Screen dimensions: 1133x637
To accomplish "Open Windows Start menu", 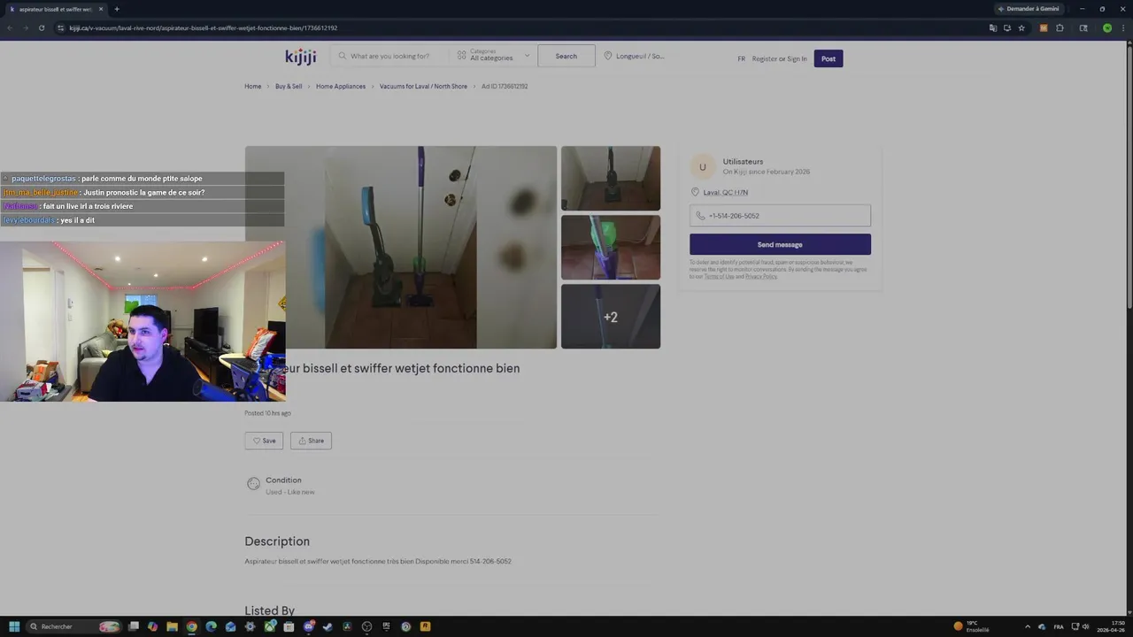I will [14, 626].
